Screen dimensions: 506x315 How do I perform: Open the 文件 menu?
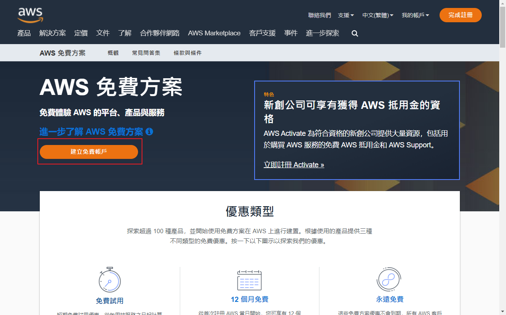point(103,33)
